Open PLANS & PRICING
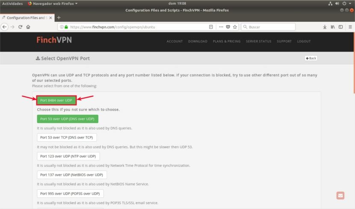Image resolution: width=355 pixels, height=209 pixels. pyautogui.click(x=227, y=41)
